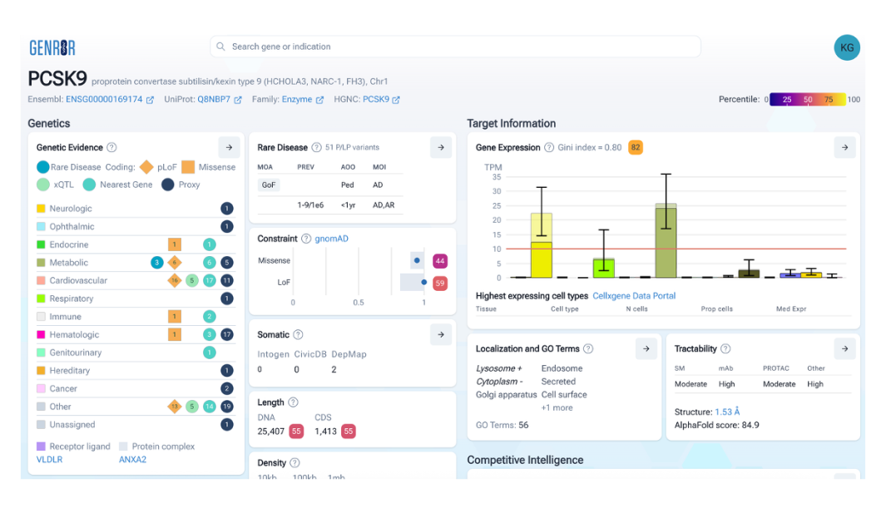Click the KG user avatar
The width and height of the screenshot is (886, 513).
(847, 47)
